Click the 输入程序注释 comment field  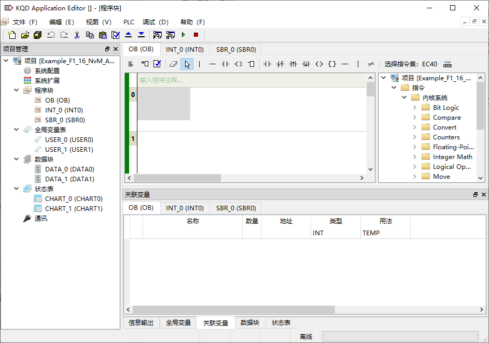252,80
